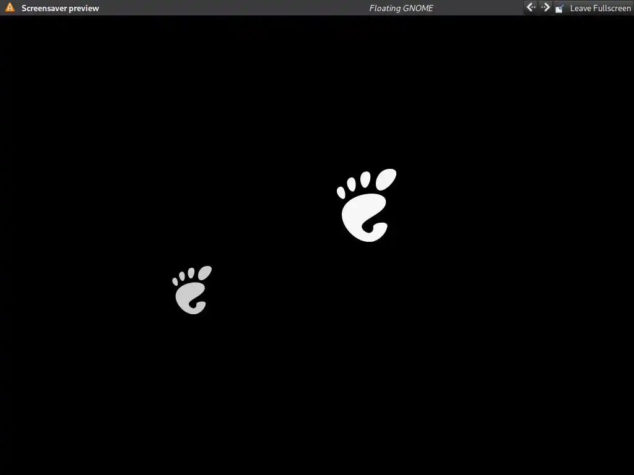
Task: Click the Leave Fullscreen button label
Action: (600, 8)
